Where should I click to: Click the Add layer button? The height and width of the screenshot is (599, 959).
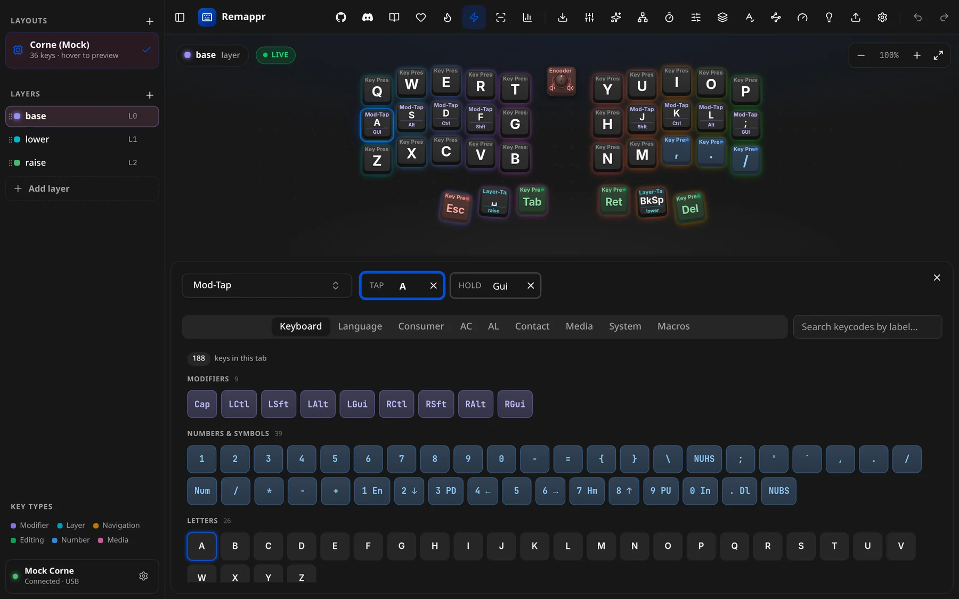[82, 188]
